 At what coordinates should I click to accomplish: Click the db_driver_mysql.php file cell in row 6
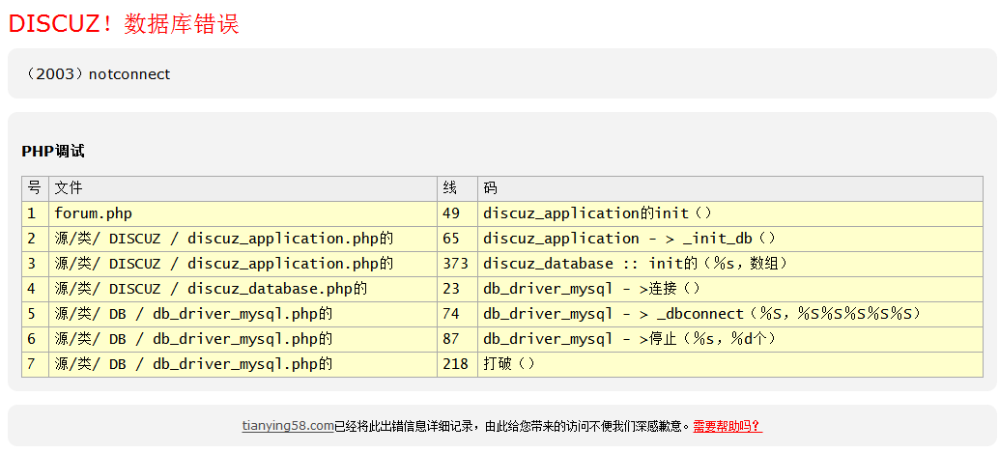click(x=243, y=339)
